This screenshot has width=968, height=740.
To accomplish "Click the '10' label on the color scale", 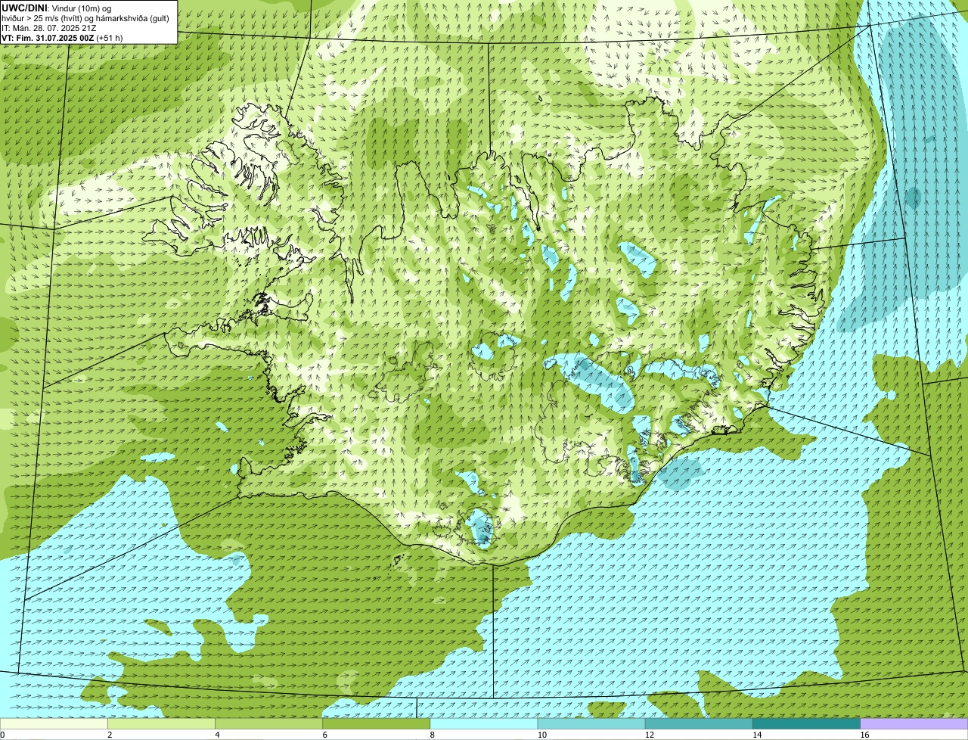I will [541, 735].
